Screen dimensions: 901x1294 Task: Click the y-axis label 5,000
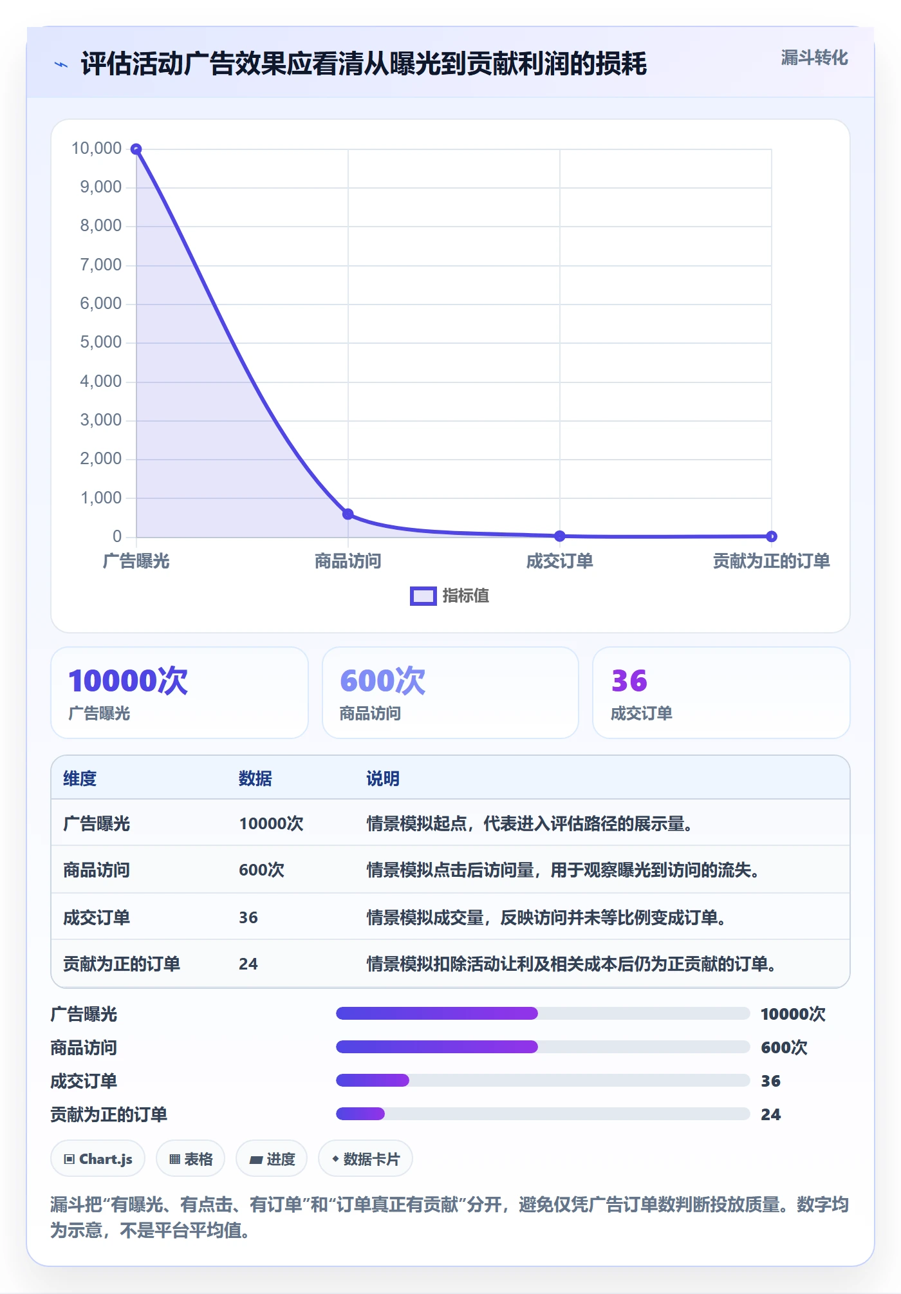100,342
